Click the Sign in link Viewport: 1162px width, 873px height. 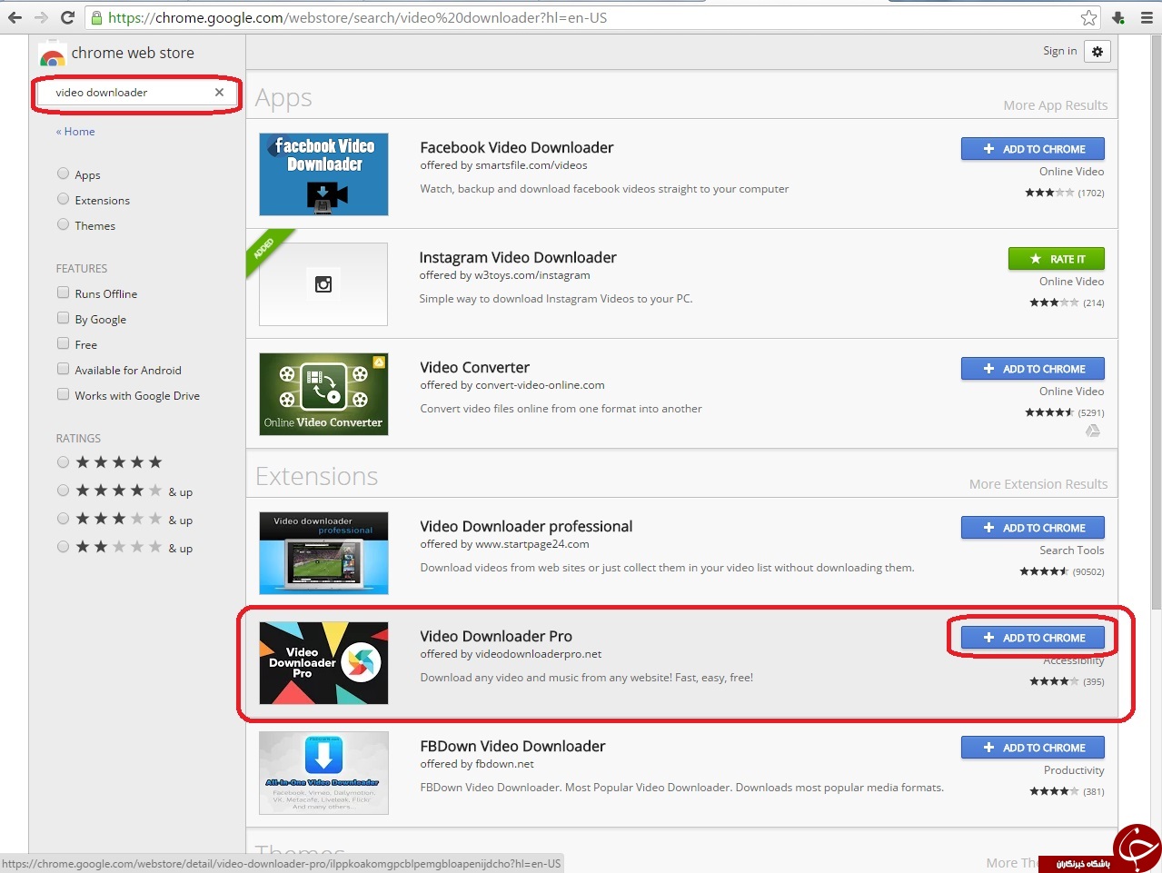[x=1059, y=51]
